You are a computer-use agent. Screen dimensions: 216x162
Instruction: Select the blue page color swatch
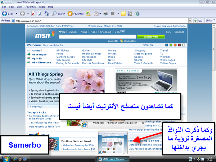point(167,45)
